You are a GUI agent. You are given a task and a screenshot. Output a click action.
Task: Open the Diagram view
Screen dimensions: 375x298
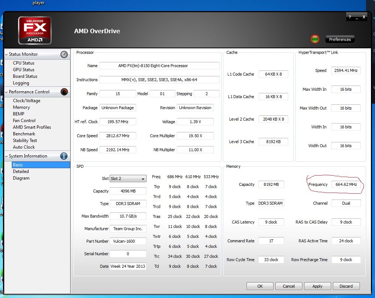pos(21,178)
